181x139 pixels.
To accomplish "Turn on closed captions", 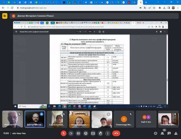I will 78,133.
